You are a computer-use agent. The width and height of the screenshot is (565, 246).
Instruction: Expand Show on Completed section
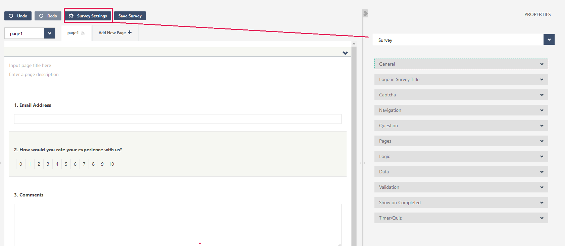pos(461,202)
